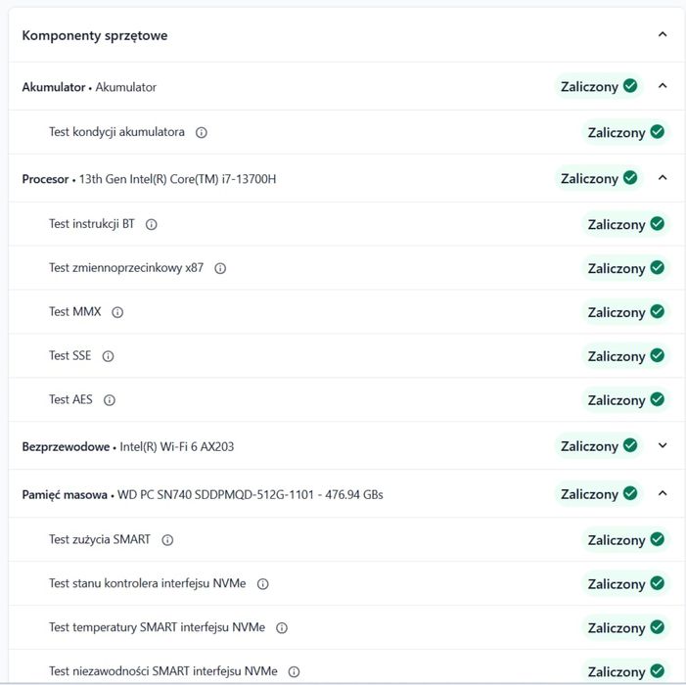This screenshot has height=685, width=686.
Task: Open info icon beside Test AES
Action: 110,400
